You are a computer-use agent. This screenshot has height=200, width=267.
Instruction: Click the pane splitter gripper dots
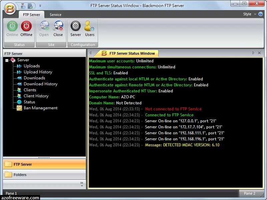[44, 158]
